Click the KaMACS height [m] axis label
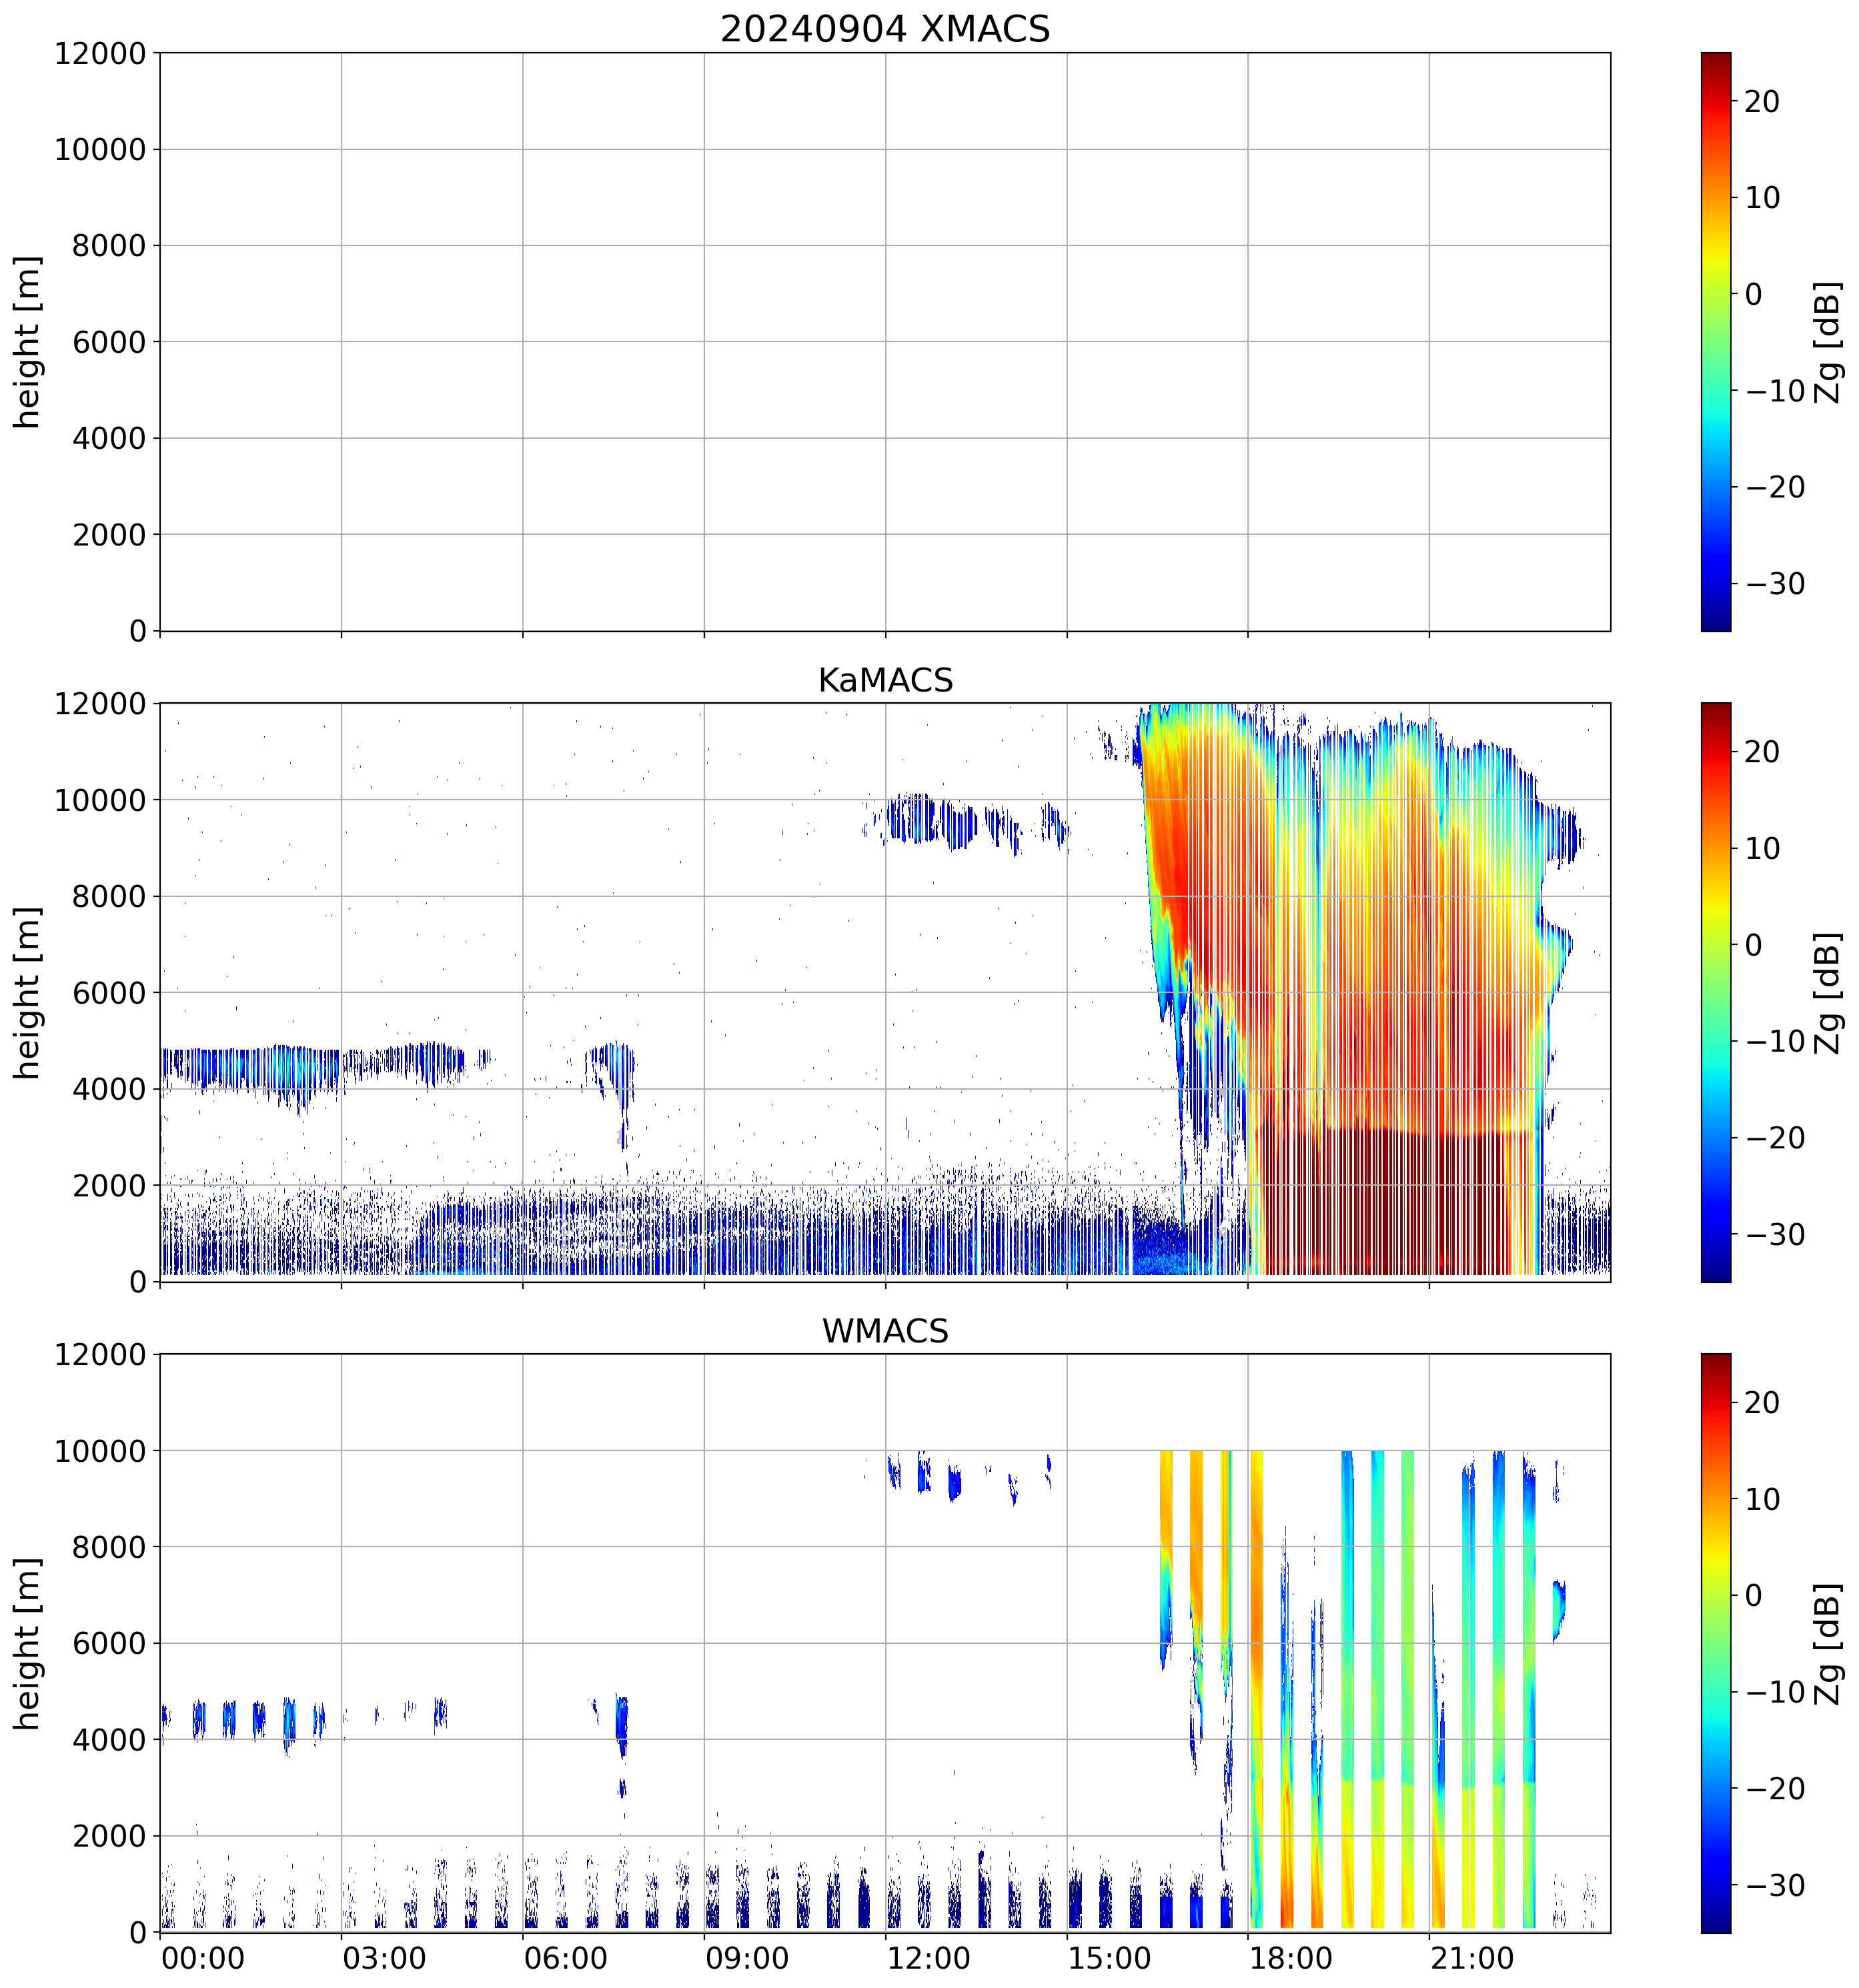Screen dimensions: 1859x1988 tap(27, 992)
